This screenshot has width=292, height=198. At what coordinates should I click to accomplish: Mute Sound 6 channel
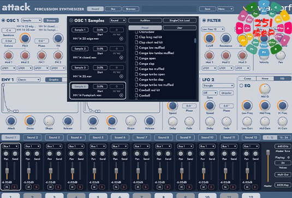click(x=116, y=187)
